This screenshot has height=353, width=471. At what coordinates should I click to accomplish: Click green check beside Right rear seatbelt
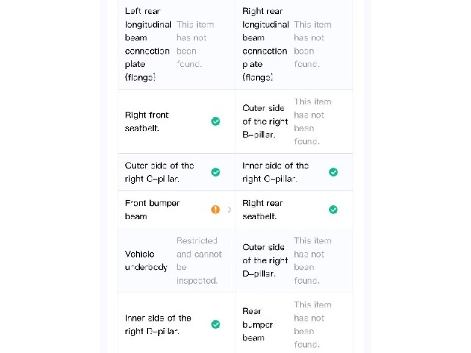point(333,210)
